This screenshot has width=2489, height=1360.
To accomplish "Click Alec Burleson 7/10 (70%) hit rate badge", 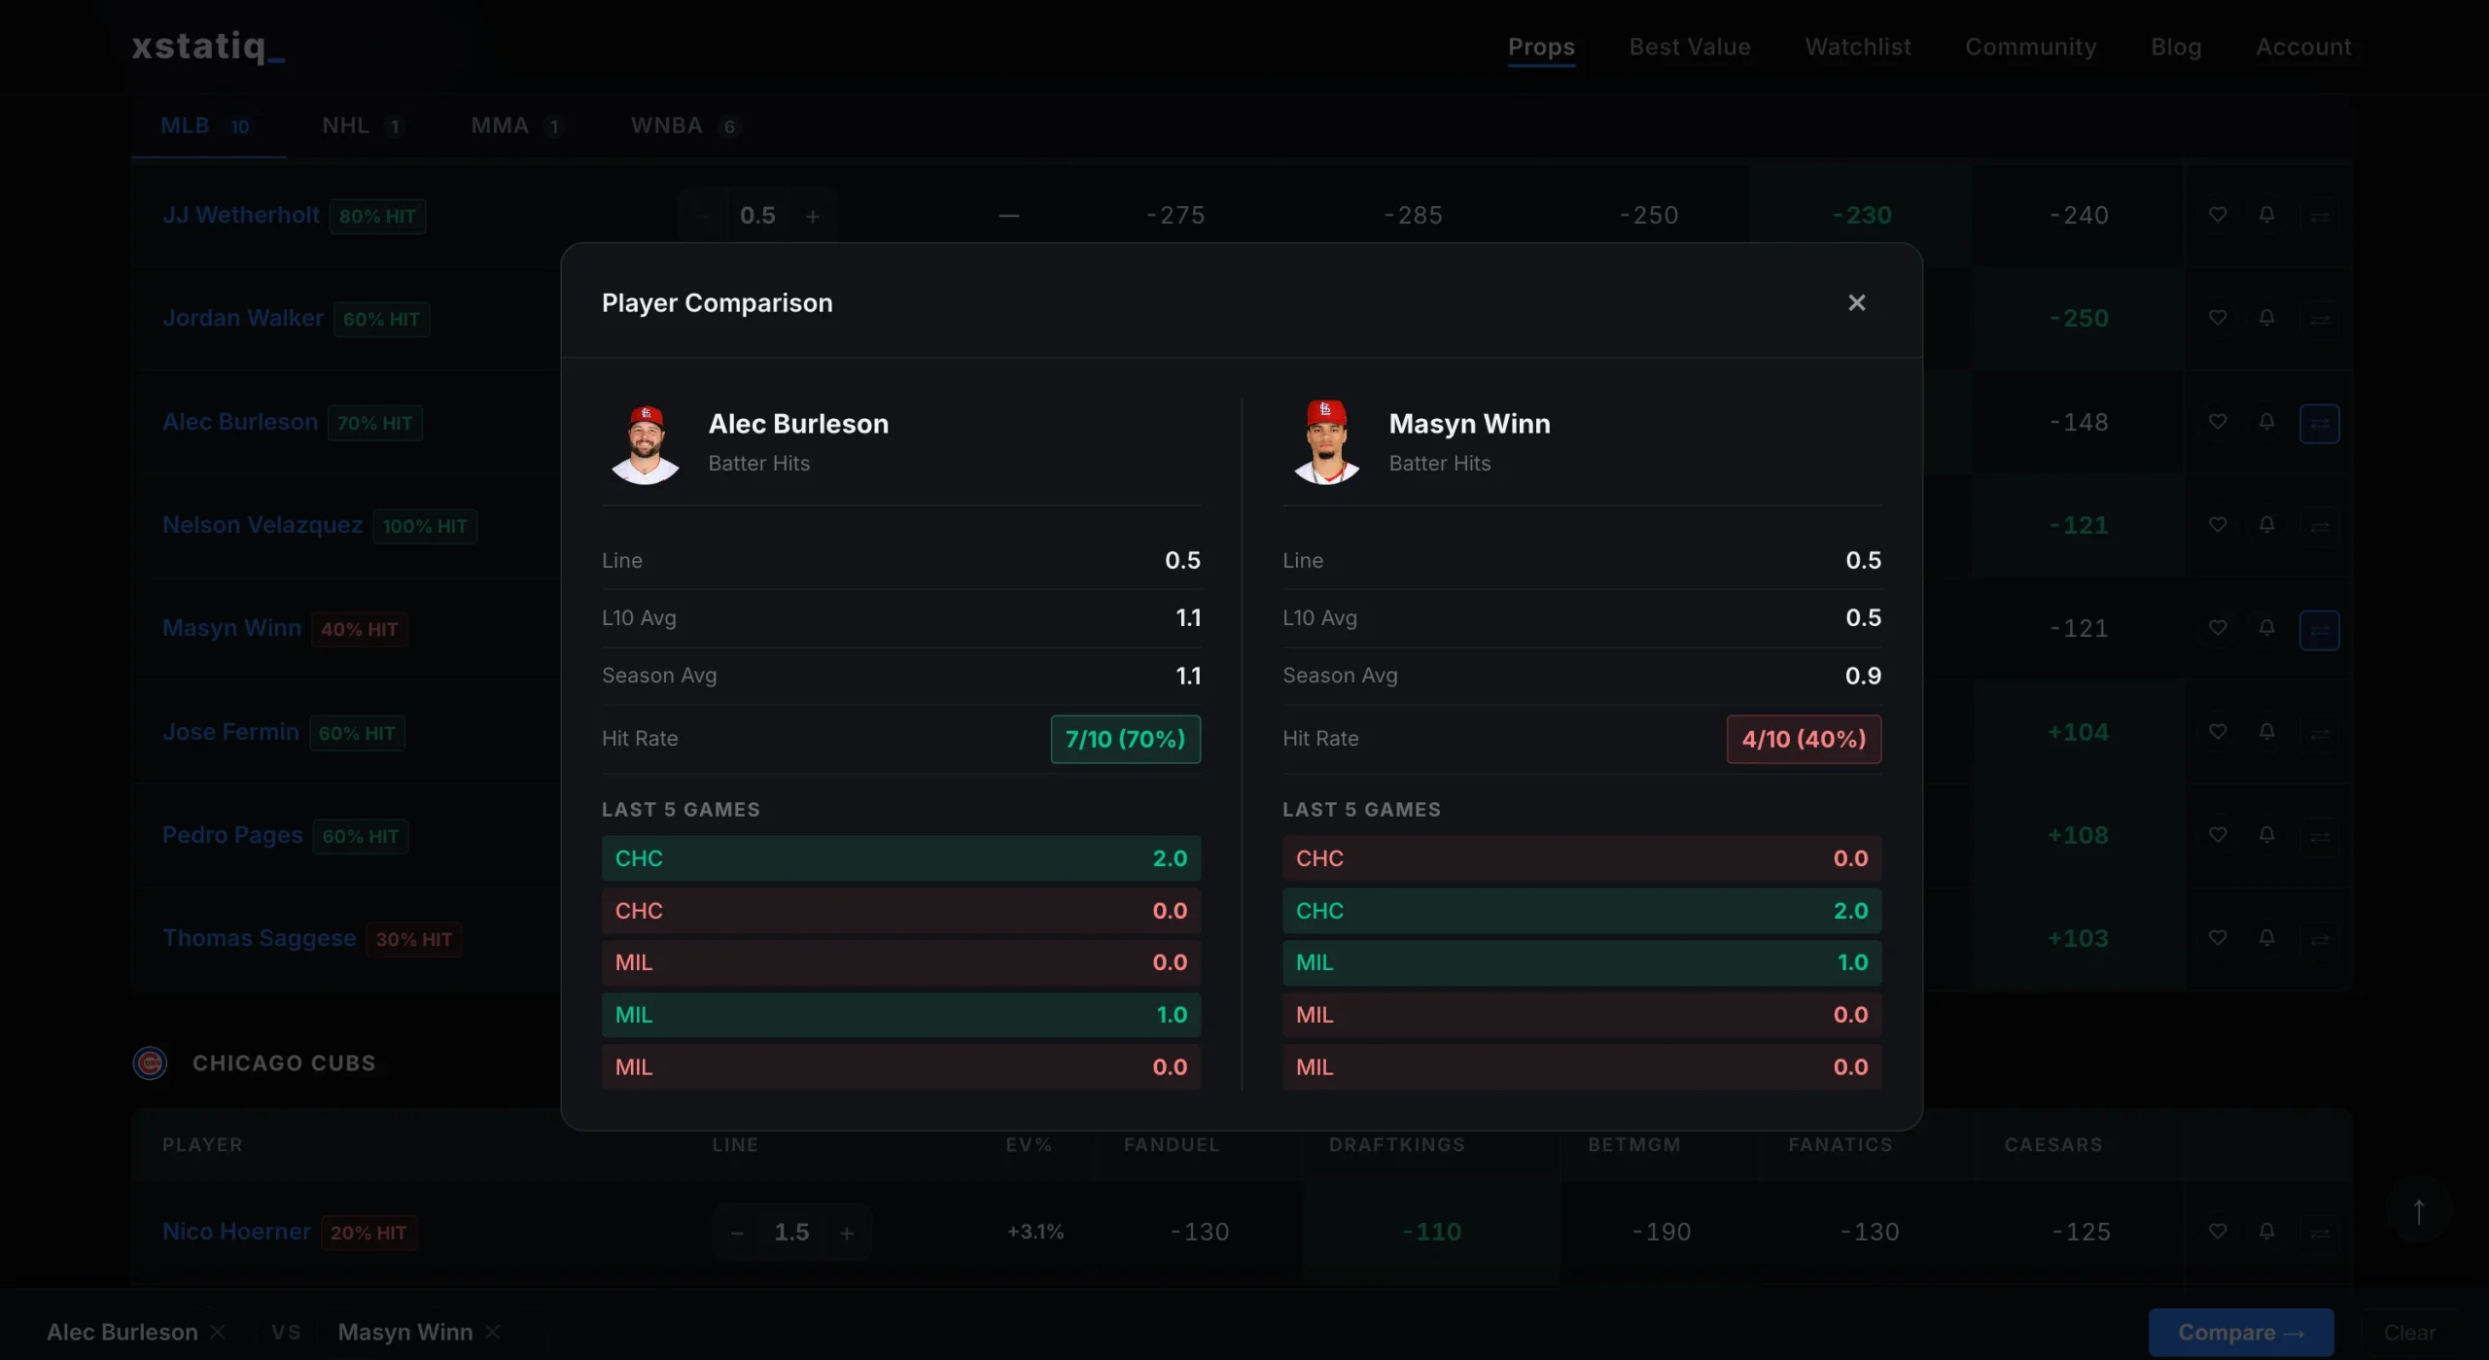I will click(x=1125, y=739).
